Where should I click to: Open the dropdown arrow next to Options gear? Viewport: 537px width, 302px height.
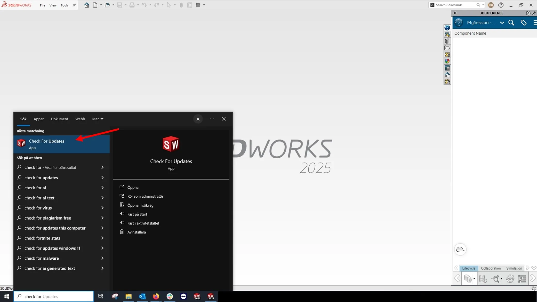[204, 5]
